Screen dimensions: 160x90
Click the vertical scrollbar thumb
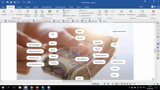click(155, 51)
